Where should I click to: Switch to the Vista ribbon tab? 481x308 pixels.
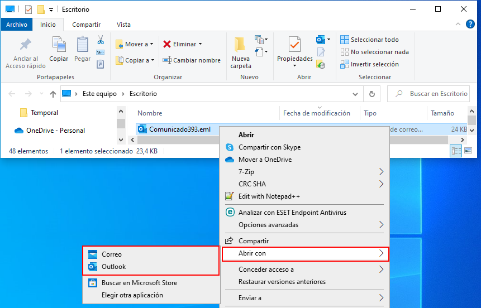[x=123, y=25]
